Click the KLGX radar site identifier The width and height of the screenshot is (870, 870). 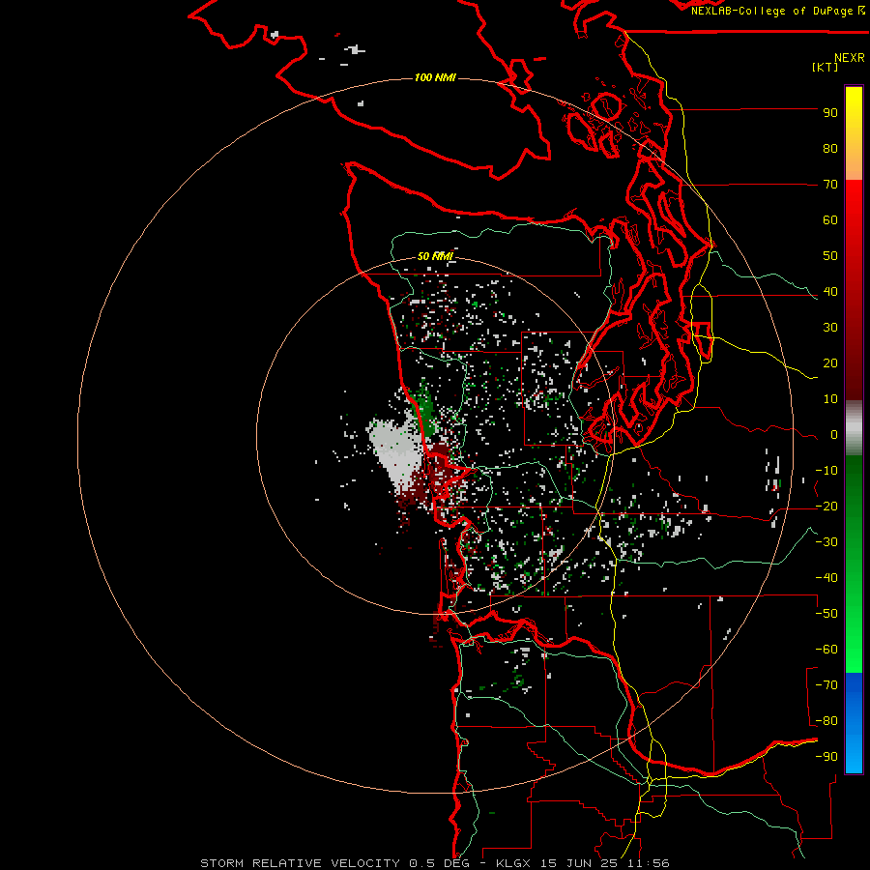[515, 863]
